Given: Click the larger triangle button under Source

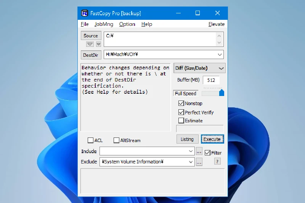Looking at the screenshot, I should coord(90,44).
